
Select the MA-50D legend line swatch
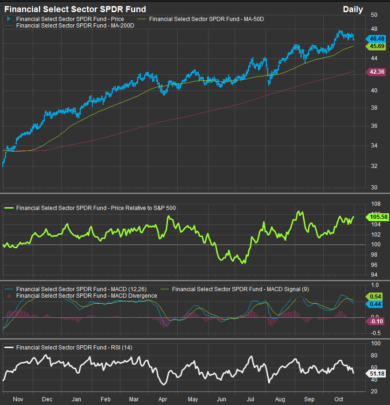[142, 19]
